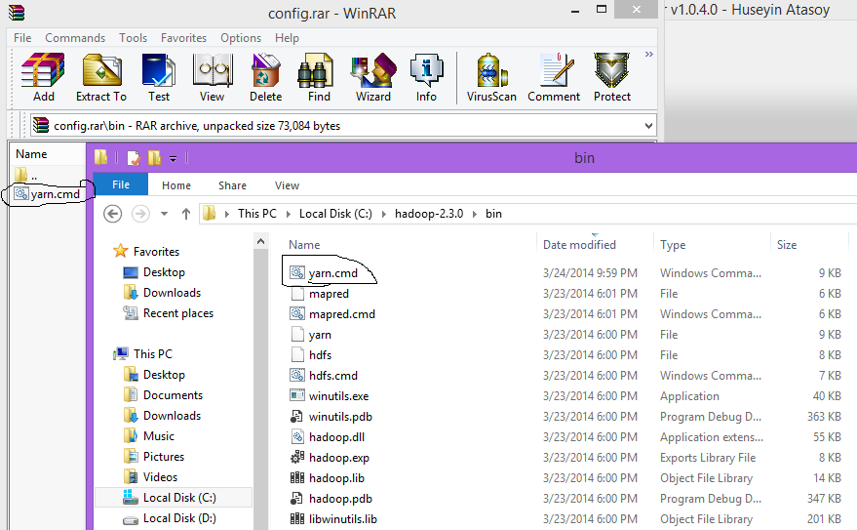The image size is (857, 530).
Task: Expand the chevron after This PC breadcrumb
Action: pos(288,214)
